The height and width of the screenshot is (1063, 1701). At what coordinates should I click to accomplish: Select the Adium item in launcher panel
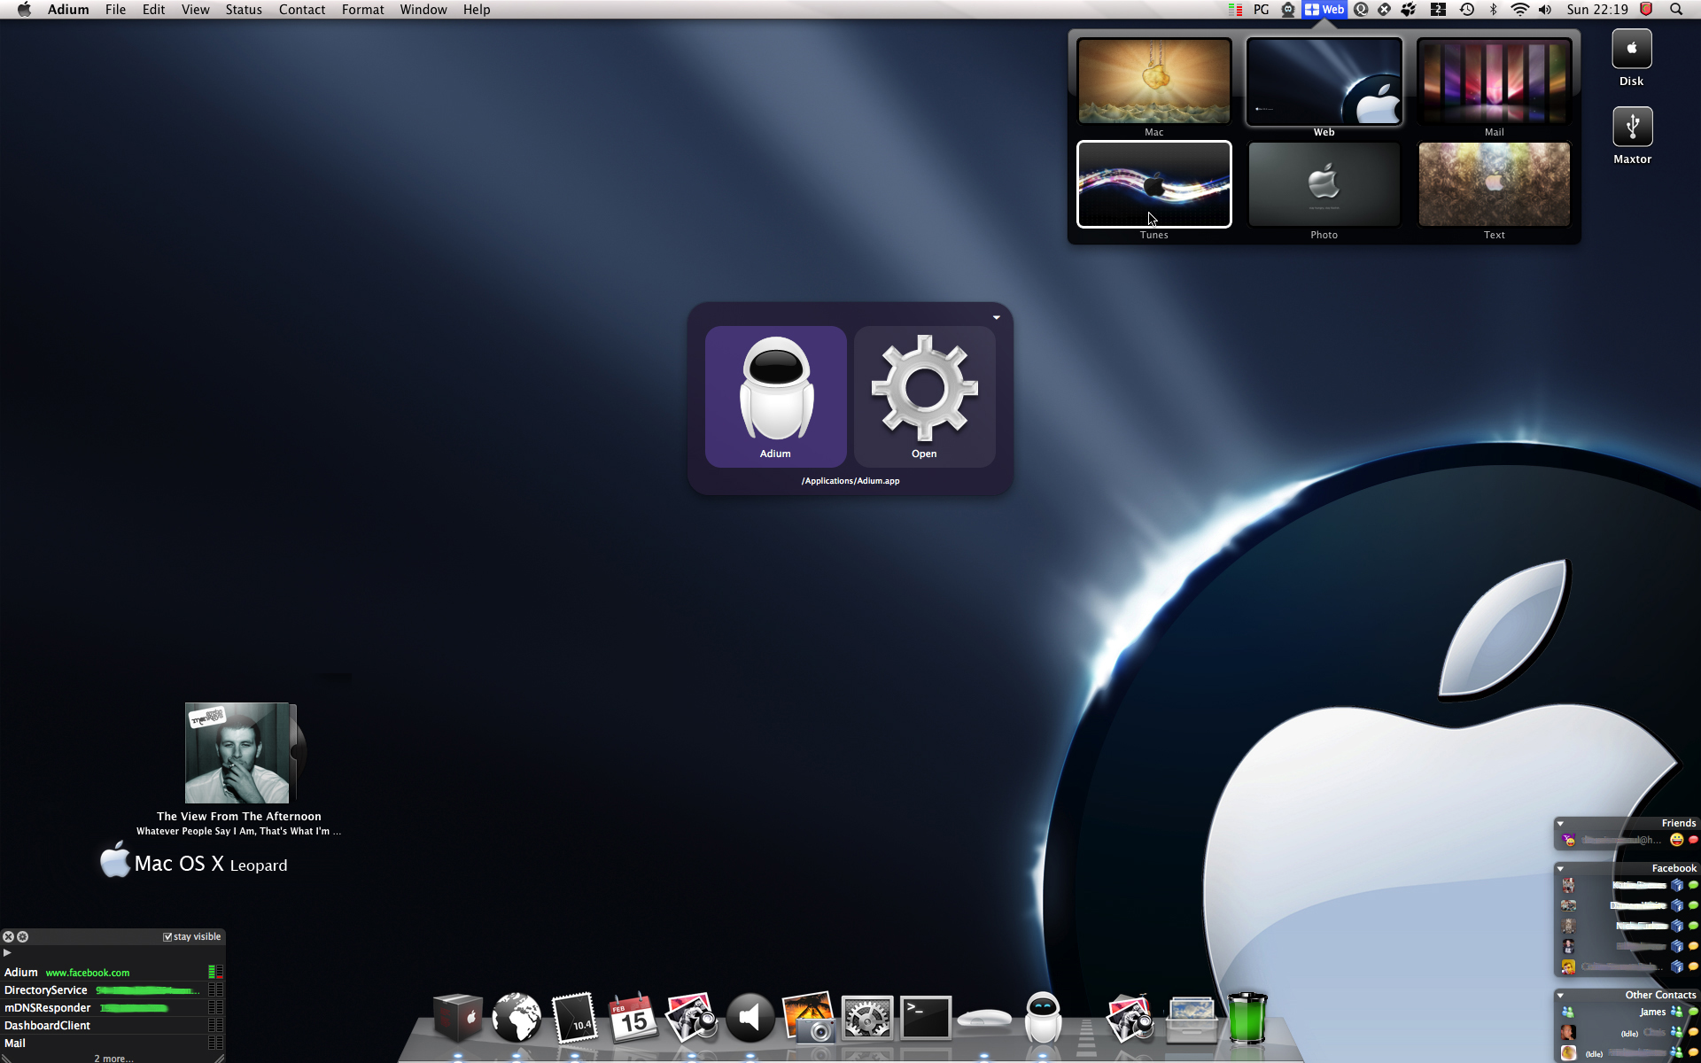(x=776, y=396)
